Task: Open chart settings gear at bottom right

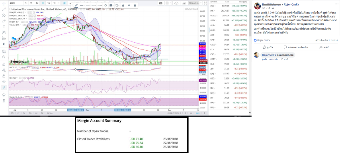Action: pyautogui.click(x=204, y=113)
